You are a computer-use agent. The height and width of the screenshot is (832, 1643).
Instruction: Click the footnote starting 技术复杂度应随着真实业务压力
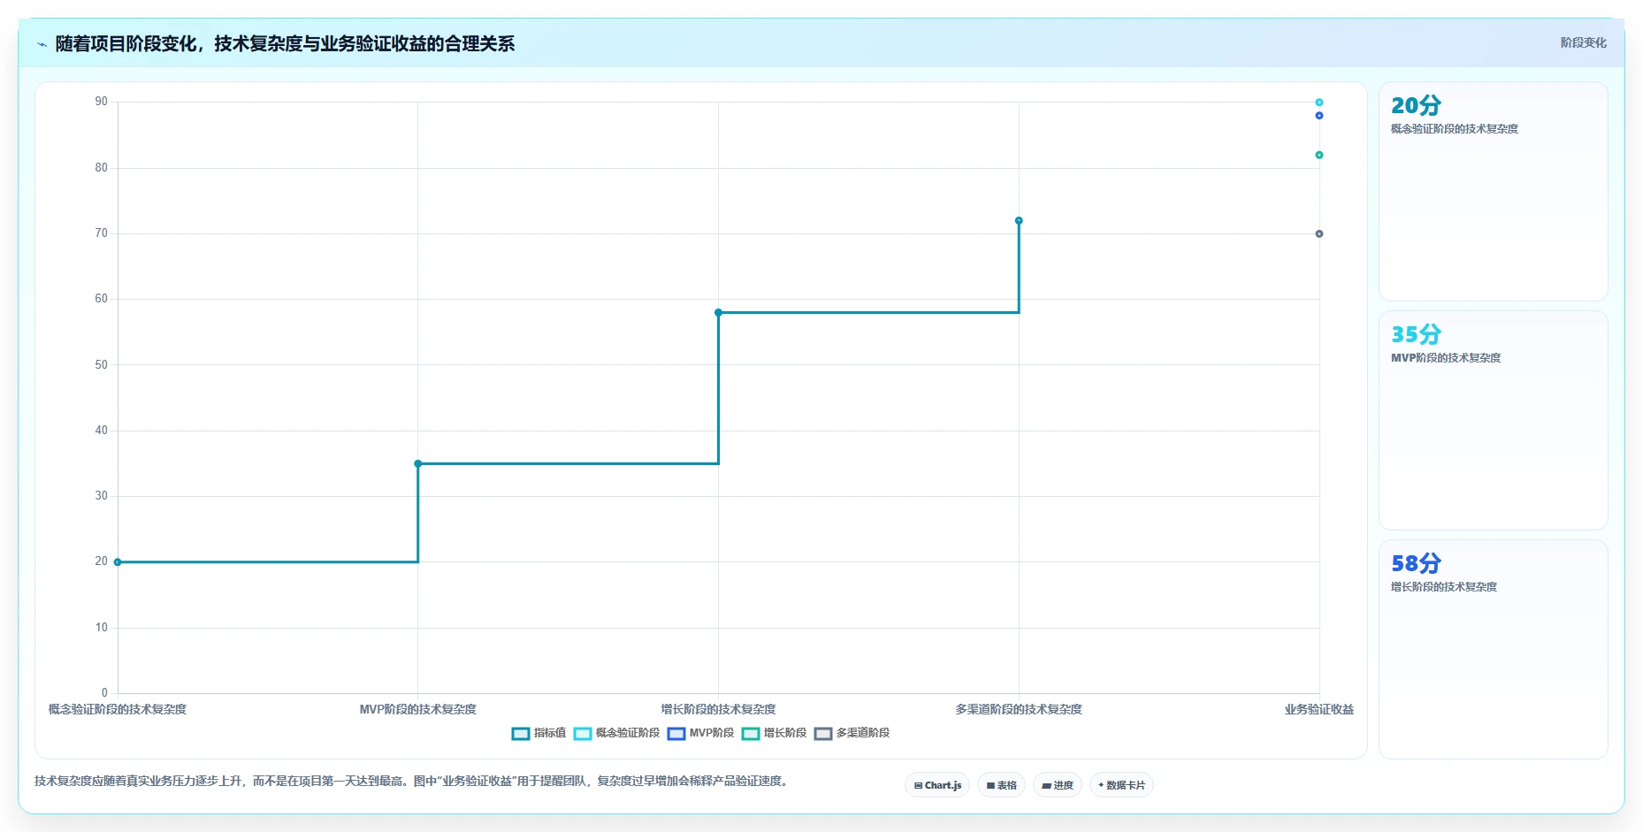[412, 781]
